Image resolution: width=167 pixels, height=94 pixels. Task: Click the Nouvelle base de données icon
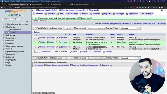pyautogui.click(x=6, y=24)
